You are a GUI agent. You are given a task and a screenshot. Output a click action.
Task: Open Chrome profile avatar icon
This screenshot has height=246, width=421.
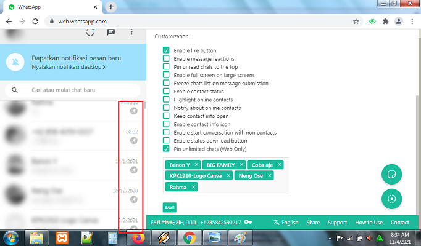(x=399, y=22)
